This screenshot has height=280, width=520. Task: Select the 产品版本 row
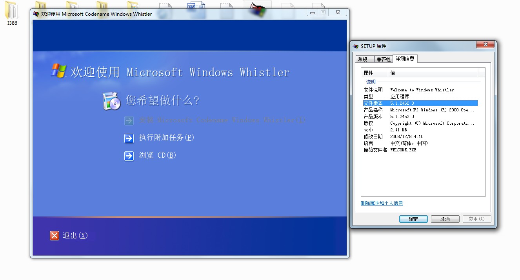tap(420, 116)
